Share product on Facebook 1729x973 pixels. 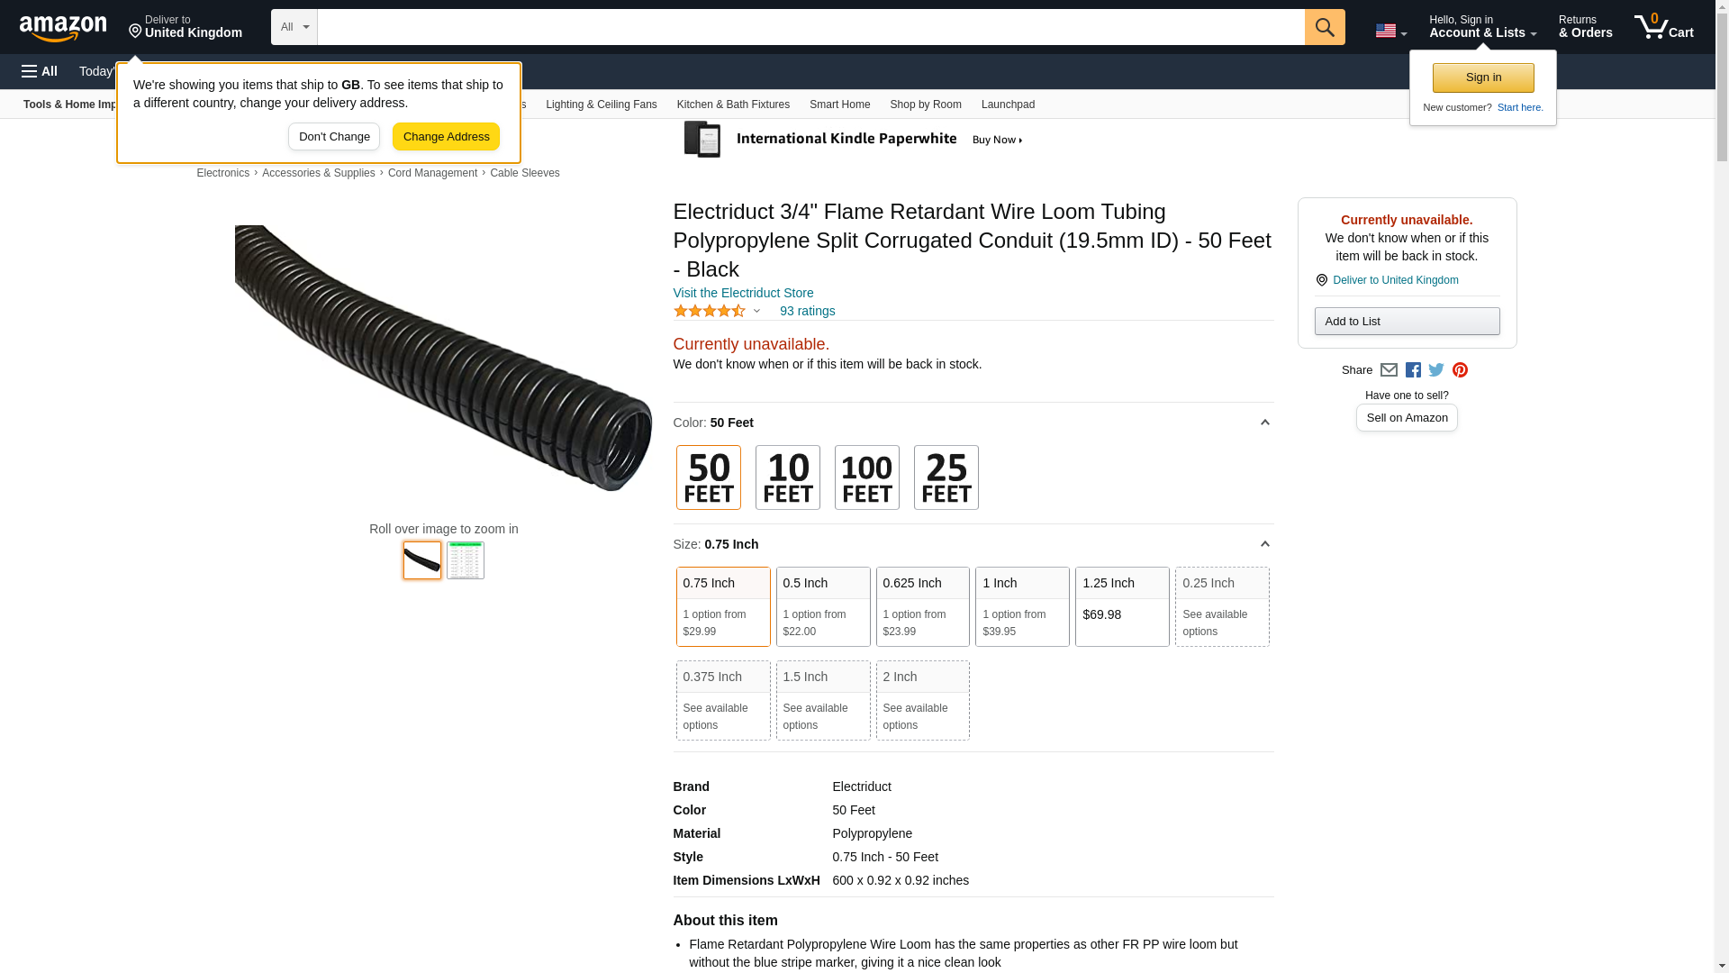[x=1413, y=370]
